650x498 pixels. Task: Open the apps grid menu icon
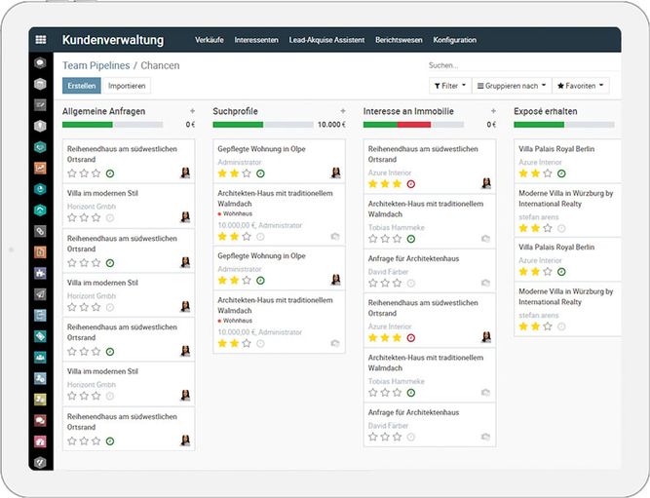[x=41, y=39]
